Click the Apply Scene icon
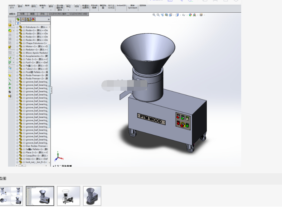 tap(194, 15)
